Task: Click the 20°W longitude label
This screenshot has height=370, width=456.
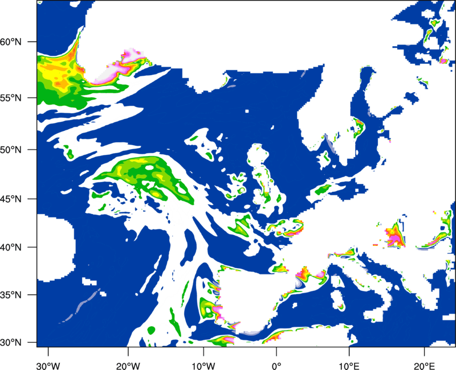Action: 128,366
